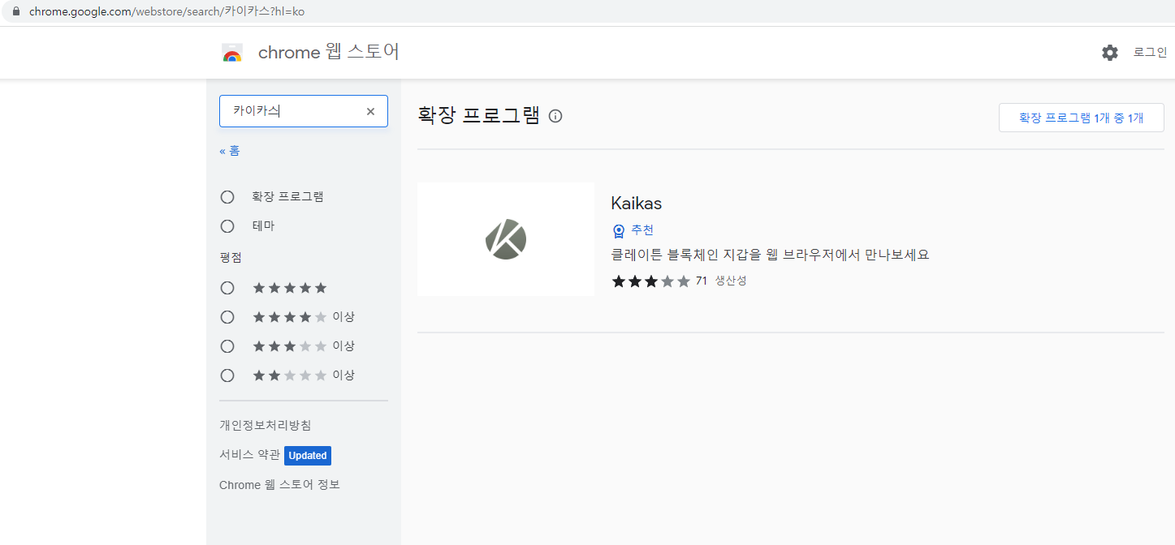Screen dimensions: 1175x545
Task: Open Chrome Web Store settings via gear icon
Action: point(1109,52)
